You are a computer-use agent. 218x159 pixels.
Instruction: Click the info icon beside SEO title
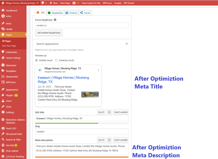pyautogui.click(x=109, y=112)
